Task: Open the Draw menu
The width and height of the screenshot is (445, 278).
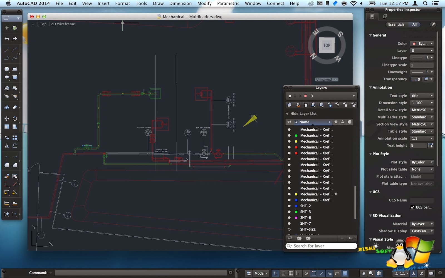Action: click(x=158, y=3)
